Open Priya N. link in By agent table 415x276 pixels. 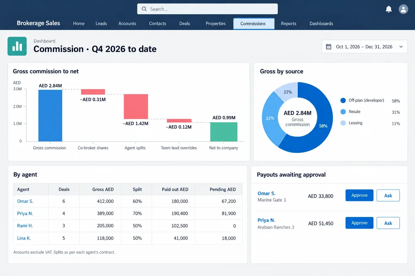pos(25,213)
